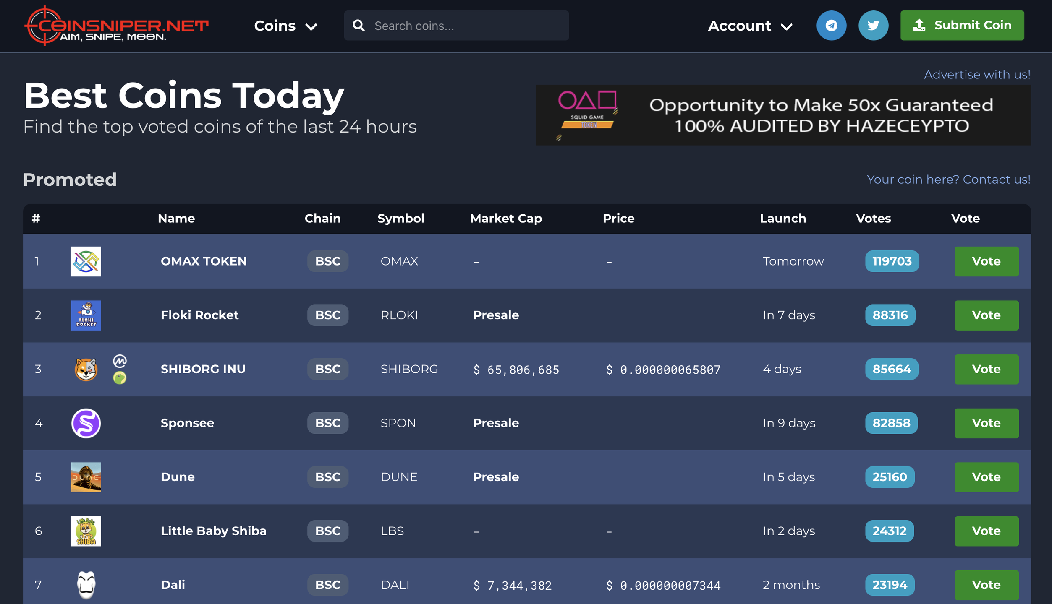This screenshot has height=604, width=1052.
Task: Open Coinsniper's Telegram channel icon
Action: (x=831, y=26)
